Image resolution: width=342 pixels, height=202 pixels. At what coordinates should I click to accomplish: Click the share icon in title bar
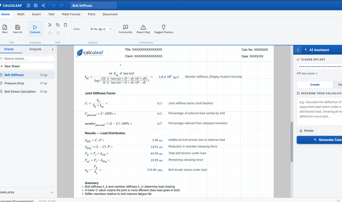tap(43, 5)
